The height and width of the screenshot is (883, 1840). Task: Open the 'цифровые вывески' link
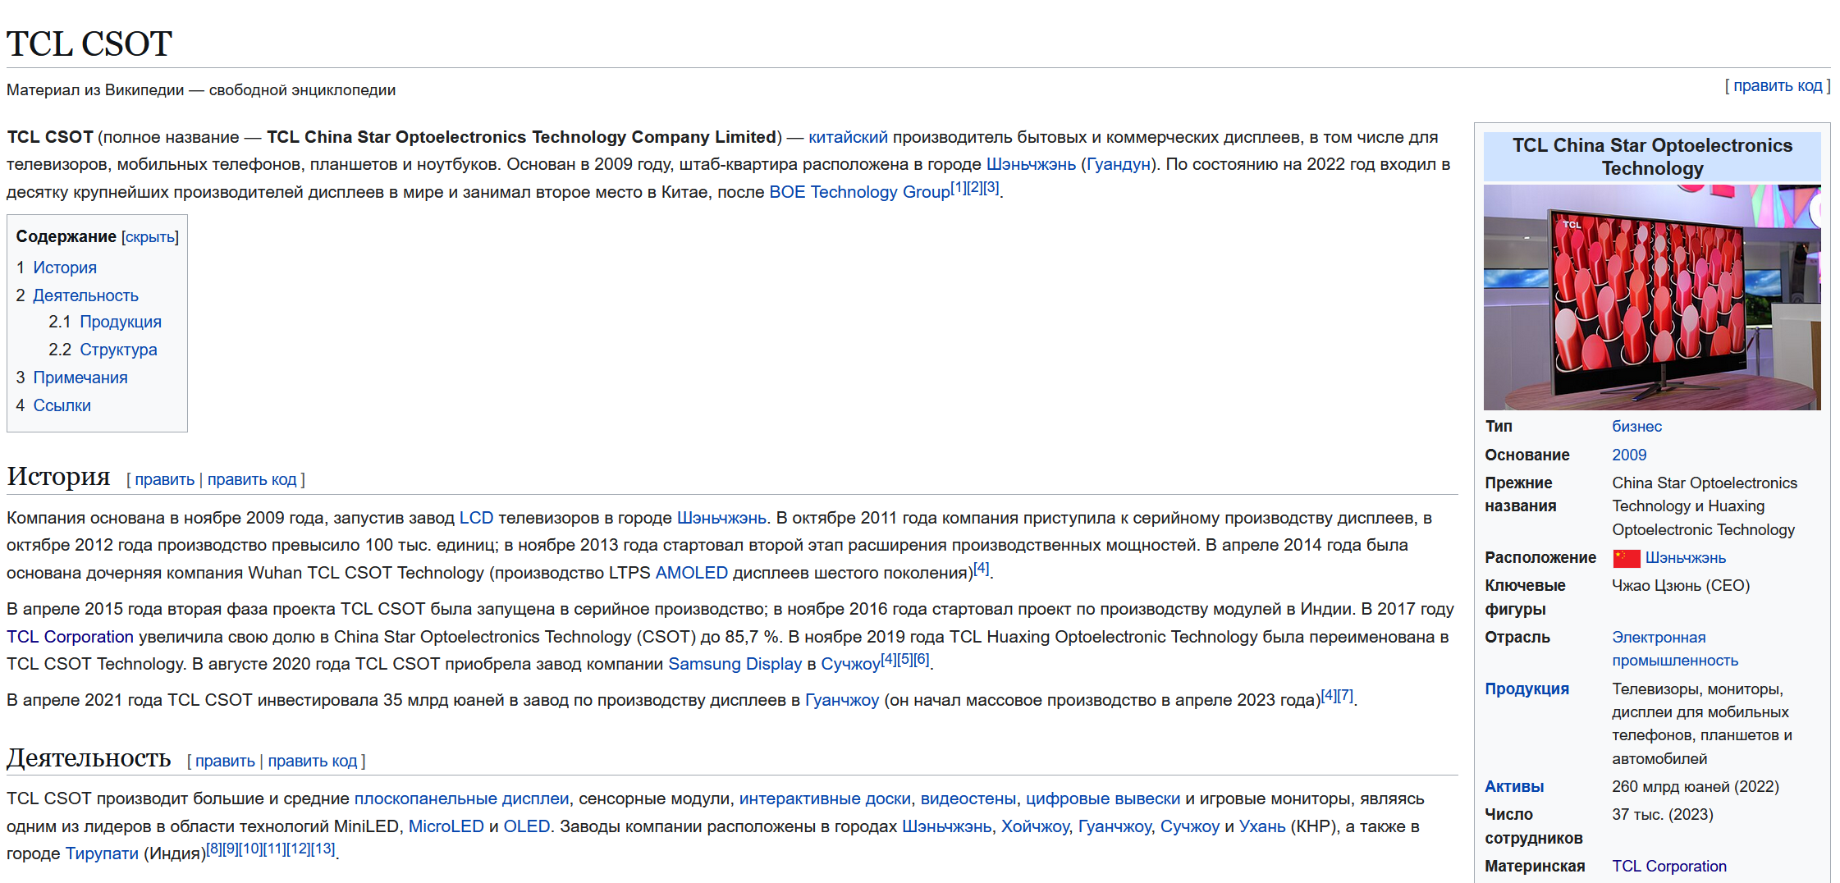[1103, 798]
